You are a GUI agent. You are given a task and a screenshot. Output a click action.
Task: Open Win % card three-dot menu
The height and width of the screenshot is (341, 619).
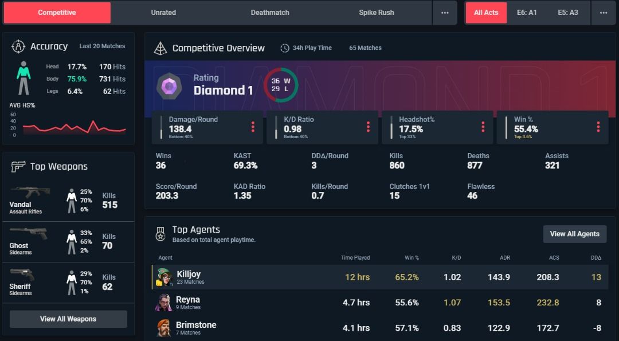click(598, 127)
